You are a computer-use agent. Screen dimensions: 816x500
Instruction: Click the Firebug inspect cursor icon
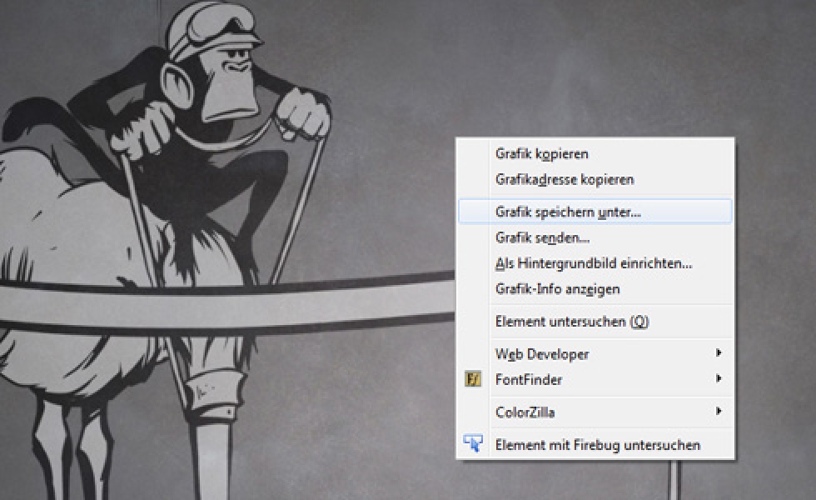pyautogui.click(x=473, y=444)
